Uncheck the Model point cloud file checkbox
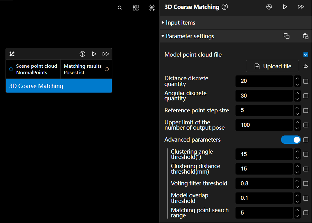Viewport: 312px width, 223px height. click(305, 55)
